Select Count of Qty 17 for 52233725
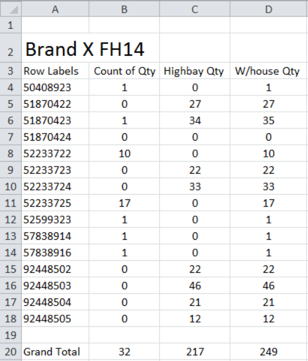 124,203
